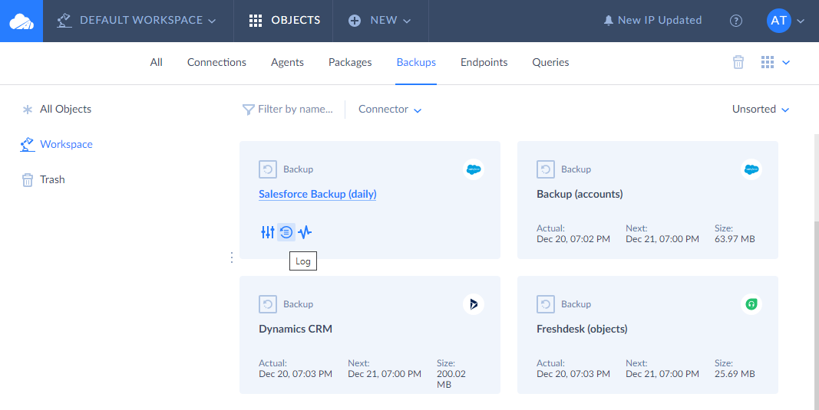Image resolution: width=819 pixels, height=410 pixels.
Task: Click backup type icon on Salesforce Backup (daily)
Action: click(267, 169)
